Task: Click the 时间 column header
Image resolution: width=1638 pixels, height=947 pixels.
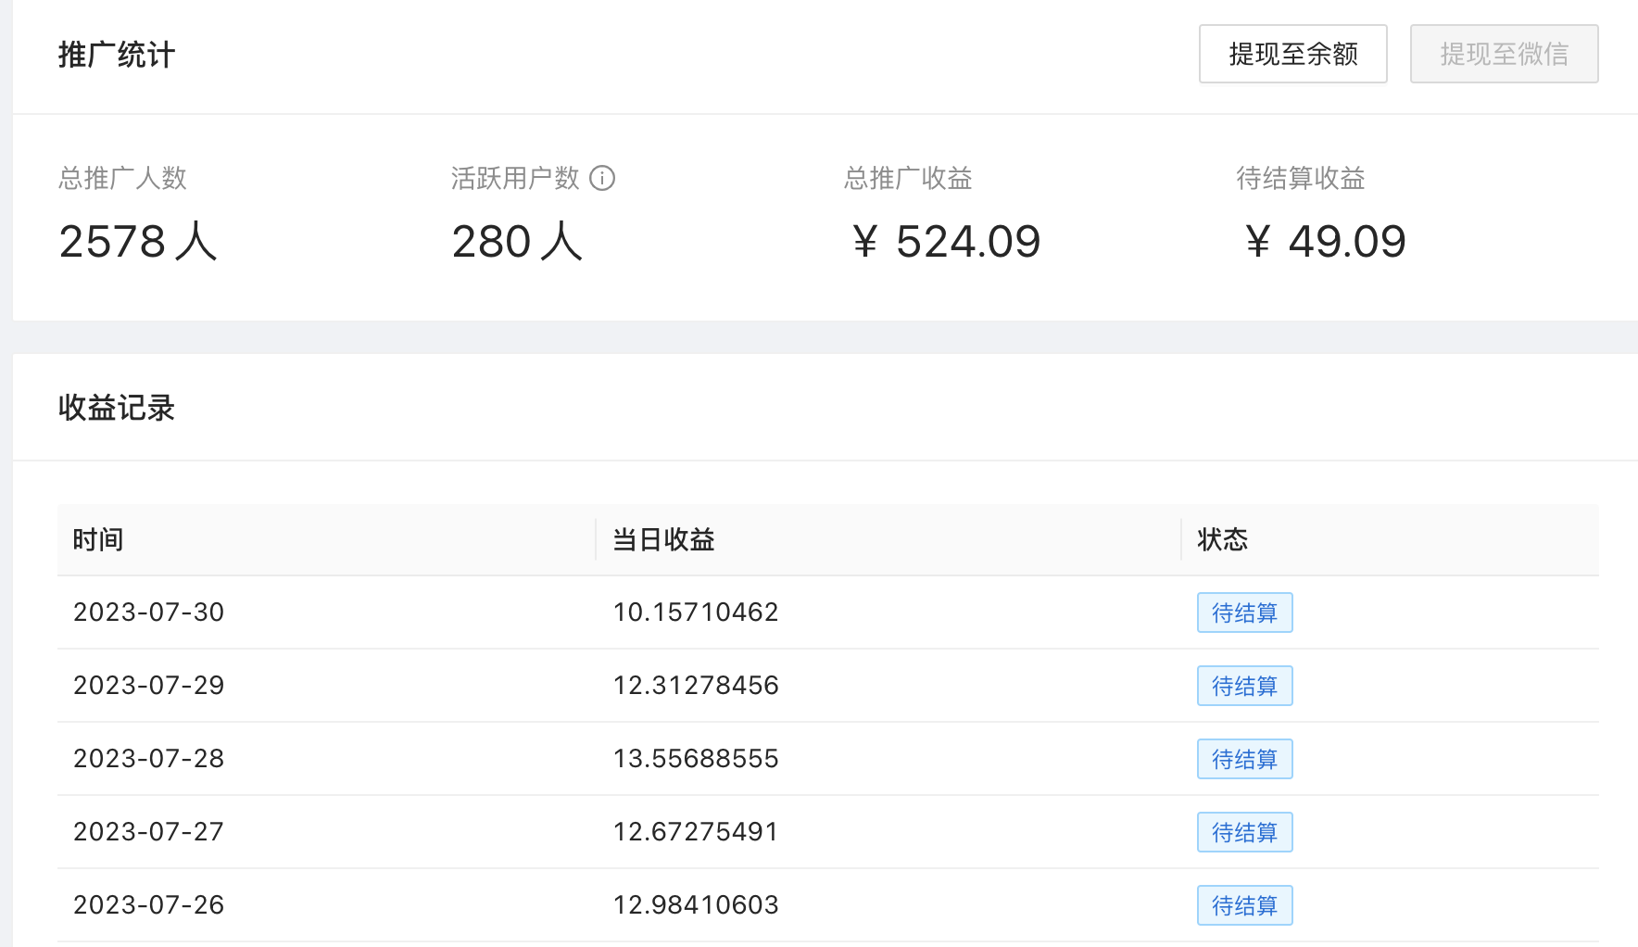Action: 98,539
